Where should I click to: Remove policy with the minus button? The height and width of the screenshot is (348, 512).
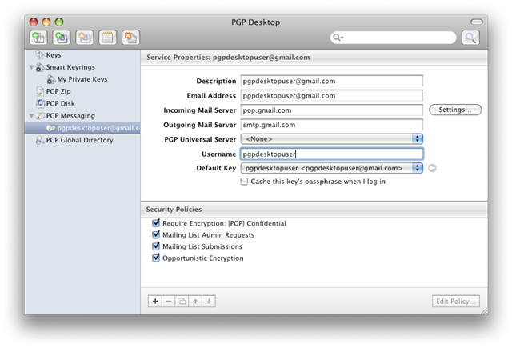[x=169, y=302]
